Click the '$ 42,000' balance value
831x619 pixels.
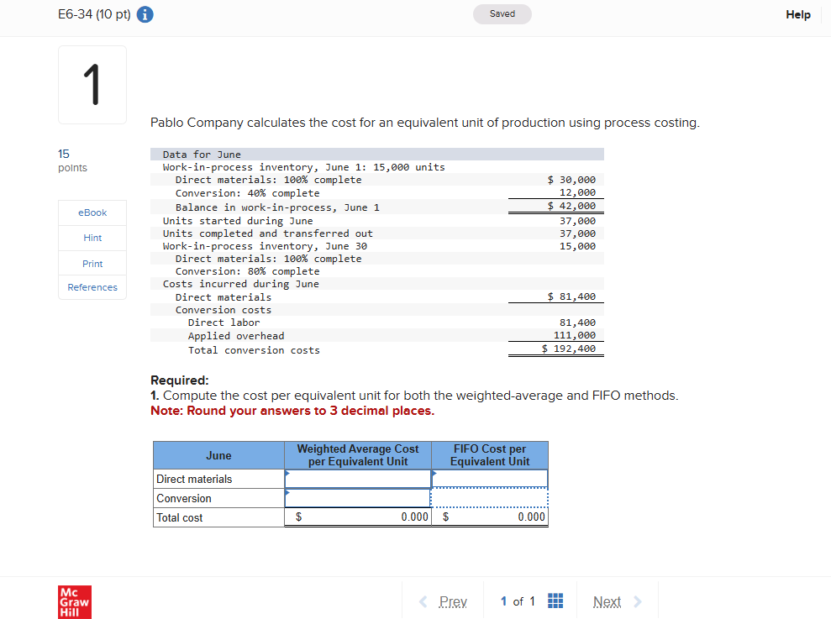pos(571,206)
